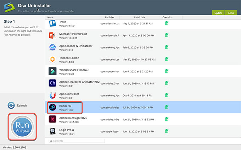Sort by the Publisher column header
Screen dimensions: 241x150
tap(110, 17)
